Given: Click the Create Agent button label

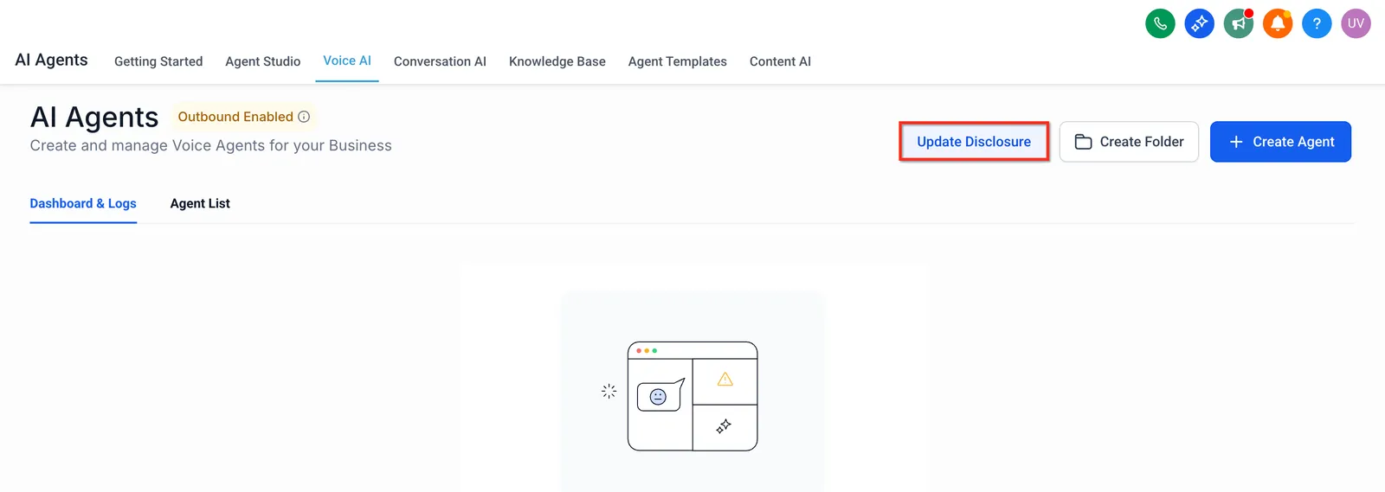Looking at the screenshot, I should coord(1293,142).
